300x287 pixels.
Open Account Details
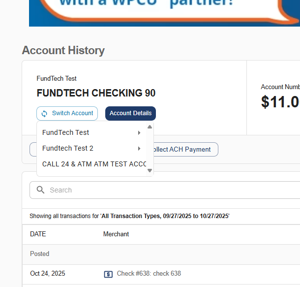pos(130,113)
